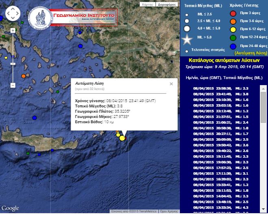Click the green marker in the central Aegean
268x214 pixels.
[58, 92]
